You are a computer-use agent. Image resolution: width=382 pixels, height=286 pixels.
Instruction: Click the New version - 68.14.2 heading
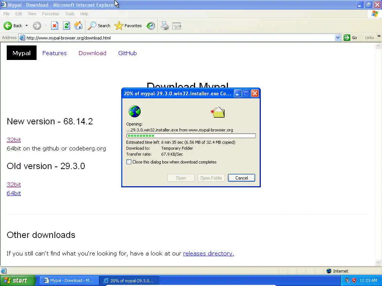(x=50, y=121)
